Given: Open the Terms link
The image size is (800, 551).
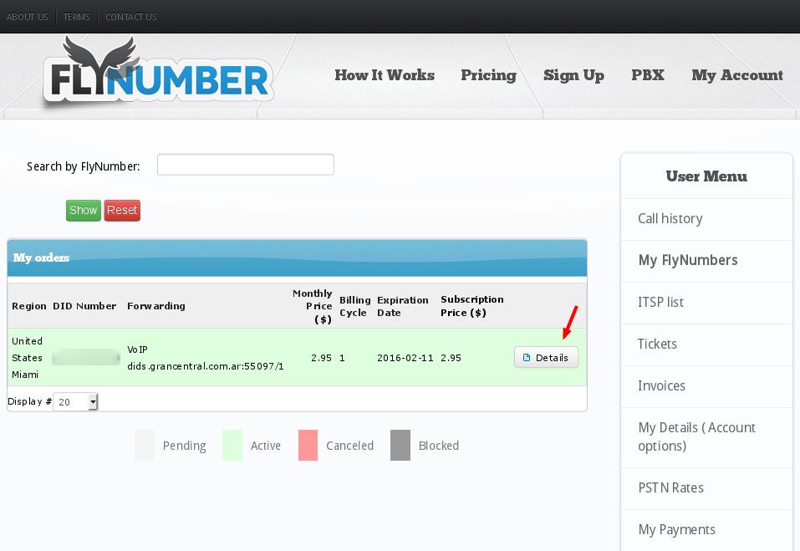Looking at the screenshot, I should pyautogui.click(x=77, y=17).
